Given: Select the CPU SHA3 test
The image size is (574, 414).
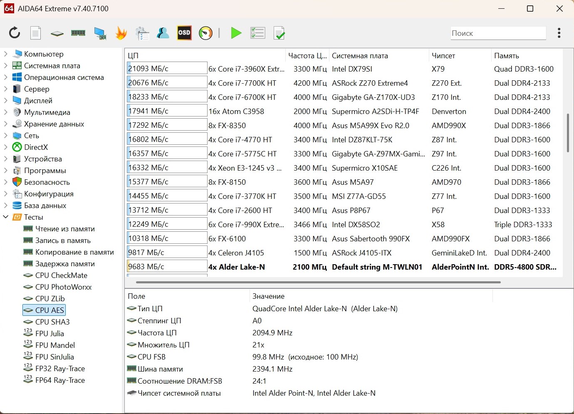Looking at the screenshot, I should 52,322.
